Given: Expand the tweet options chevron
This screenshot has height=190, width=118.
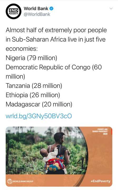Looking at the screenshot, I should click(111, 8).
